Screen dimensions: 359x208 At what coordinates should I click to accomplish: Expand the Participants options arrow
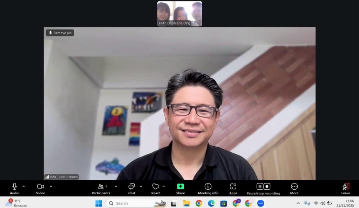pos(116,186)
